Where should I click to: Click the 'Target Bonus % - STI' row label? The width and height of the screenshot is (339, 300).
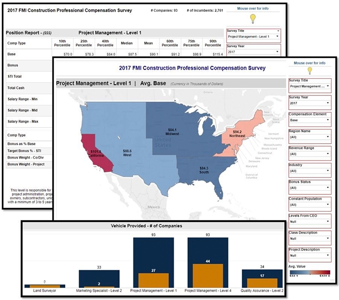[24, 150]
